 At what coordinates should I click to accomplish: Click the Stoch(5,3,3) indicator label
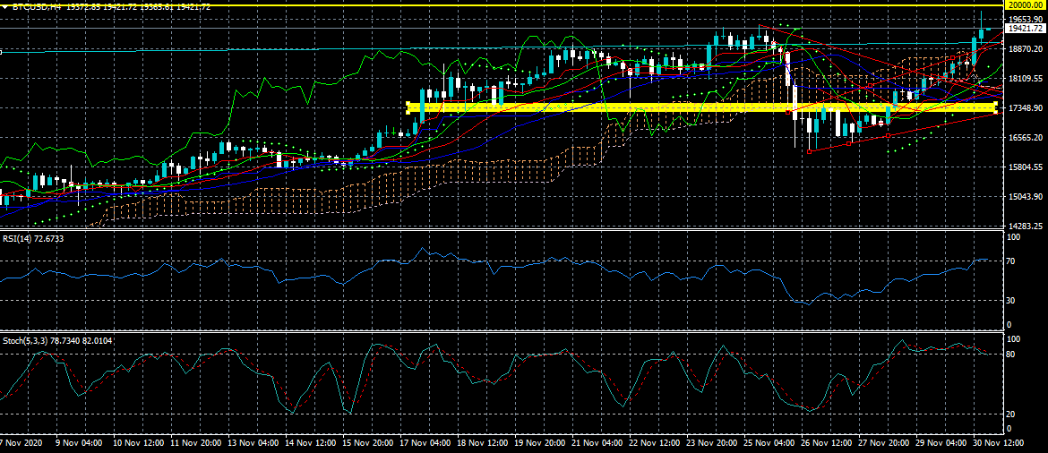click(x=27, y=341)
